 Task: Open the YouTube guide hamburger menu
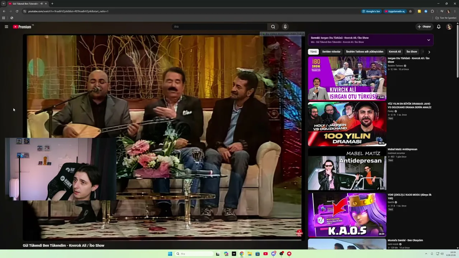6,27
